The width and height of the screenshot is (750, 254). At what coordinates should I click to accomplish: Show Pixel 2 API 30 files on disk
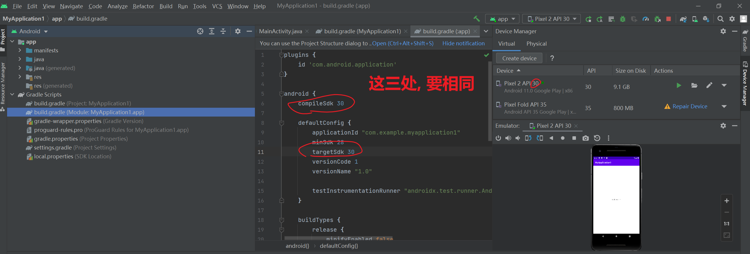[694, 85]
